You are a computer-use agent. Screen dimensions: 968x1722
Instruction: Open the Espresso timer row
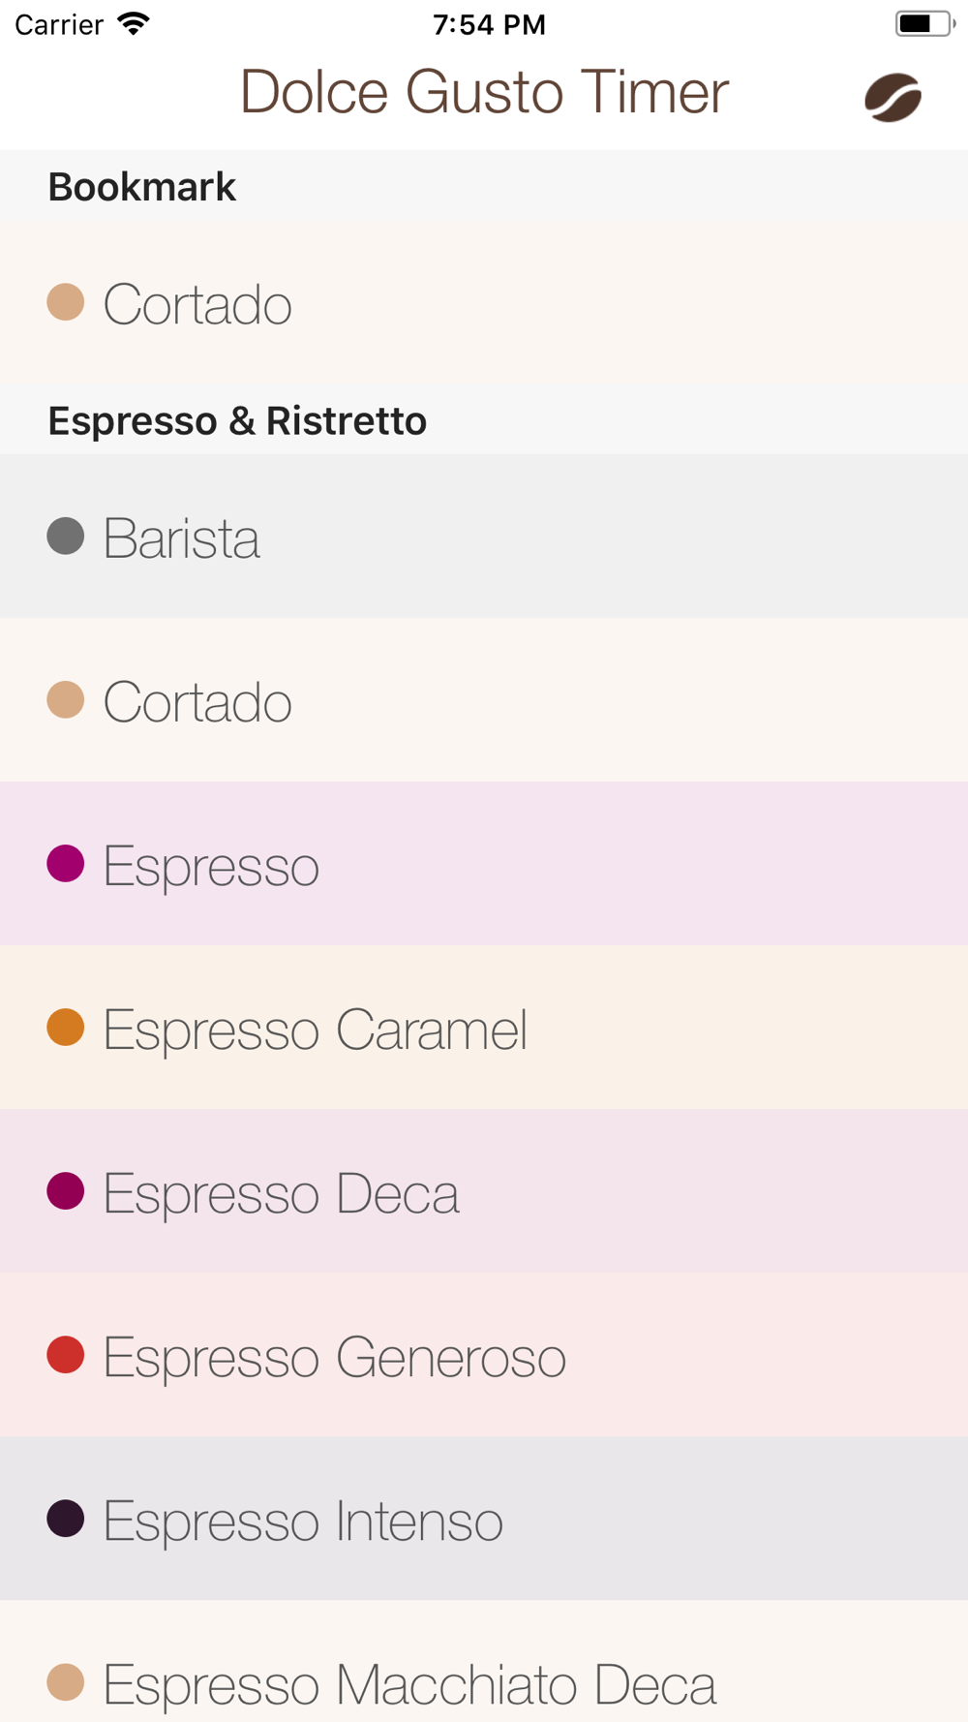[484, 864]
